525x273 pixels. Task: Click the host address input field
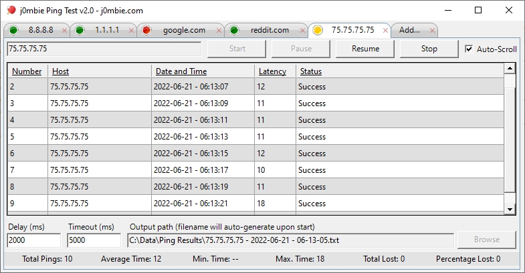(x=104, y=49)
